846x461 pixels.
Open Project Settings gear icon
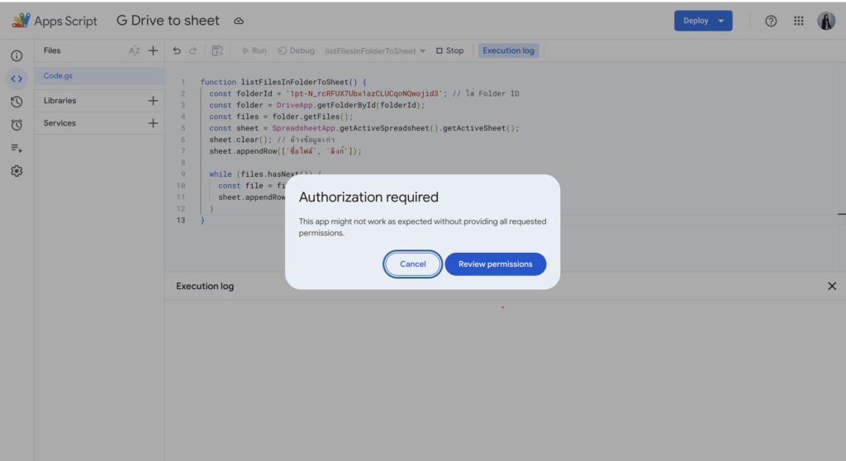coord(17,171)
